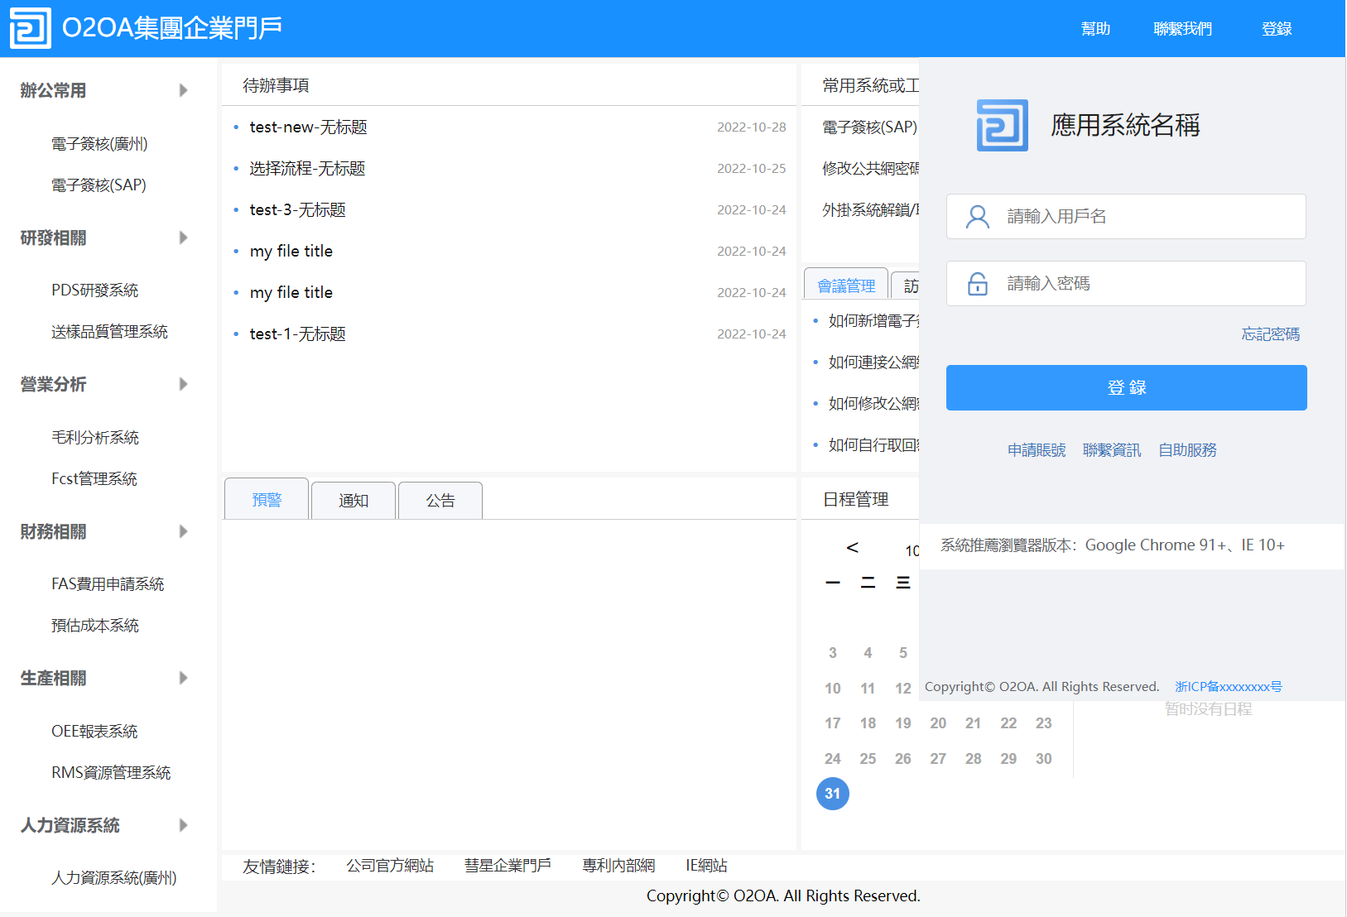Open the 忘記密碼 link

click(x=1270, y=334)
